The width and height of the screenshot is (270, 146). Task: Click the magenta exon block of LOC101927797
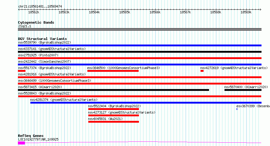pos(21,143)
